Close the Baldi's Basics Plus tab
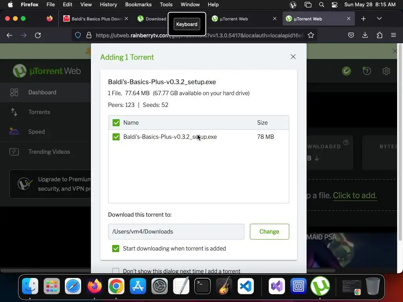Viewport: 403px width, 302px height. (126, 19)
